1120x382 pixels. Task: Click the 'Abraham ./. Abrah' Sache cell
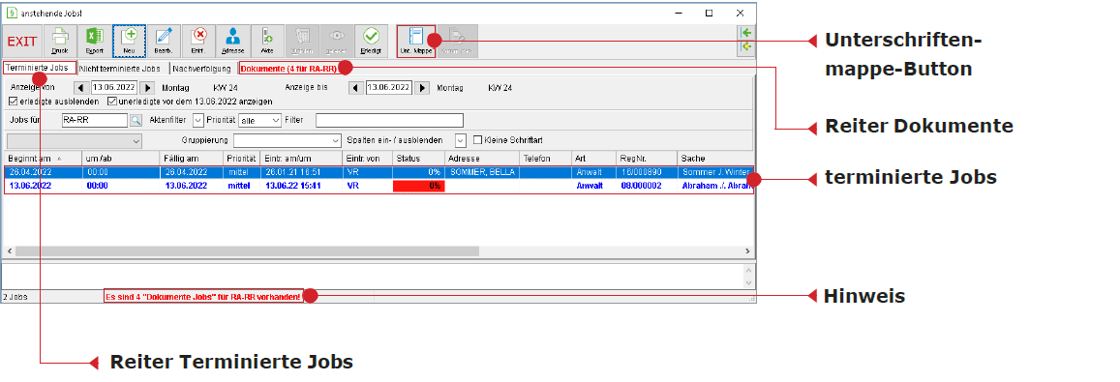tap(715, 186)
